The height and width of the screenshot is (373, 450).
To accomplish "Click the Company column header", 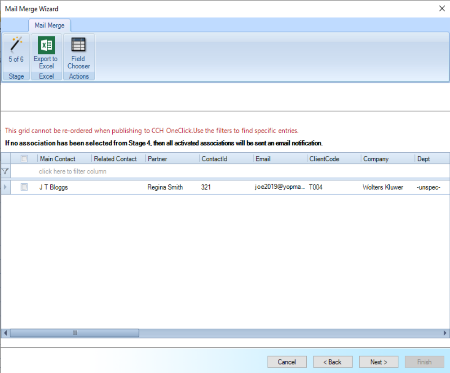I will (x=388, y=159).
